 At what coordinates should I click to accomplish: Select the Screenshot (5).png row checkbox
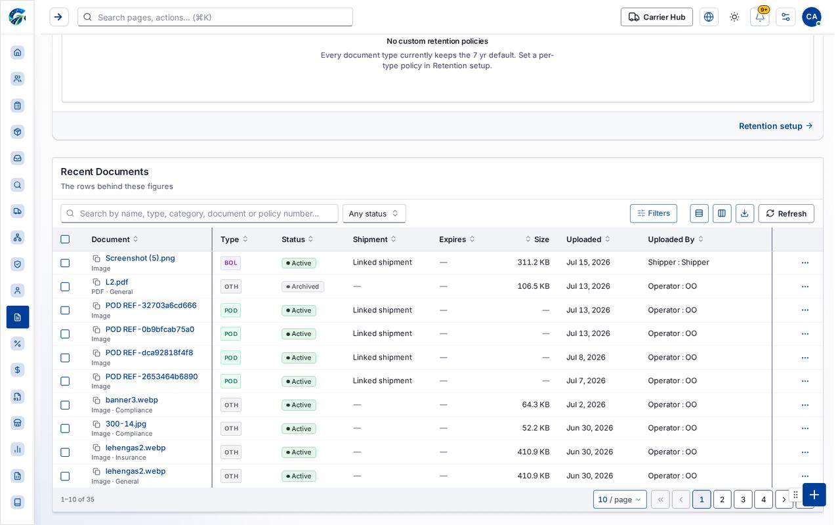[x=65, y=263]
